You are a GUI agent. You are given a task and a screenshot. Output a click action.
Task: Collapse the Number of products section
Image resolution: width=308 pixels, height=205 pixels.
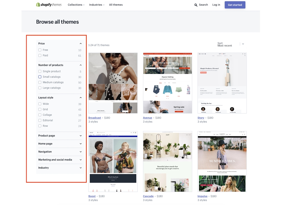[x=81, y=65]
